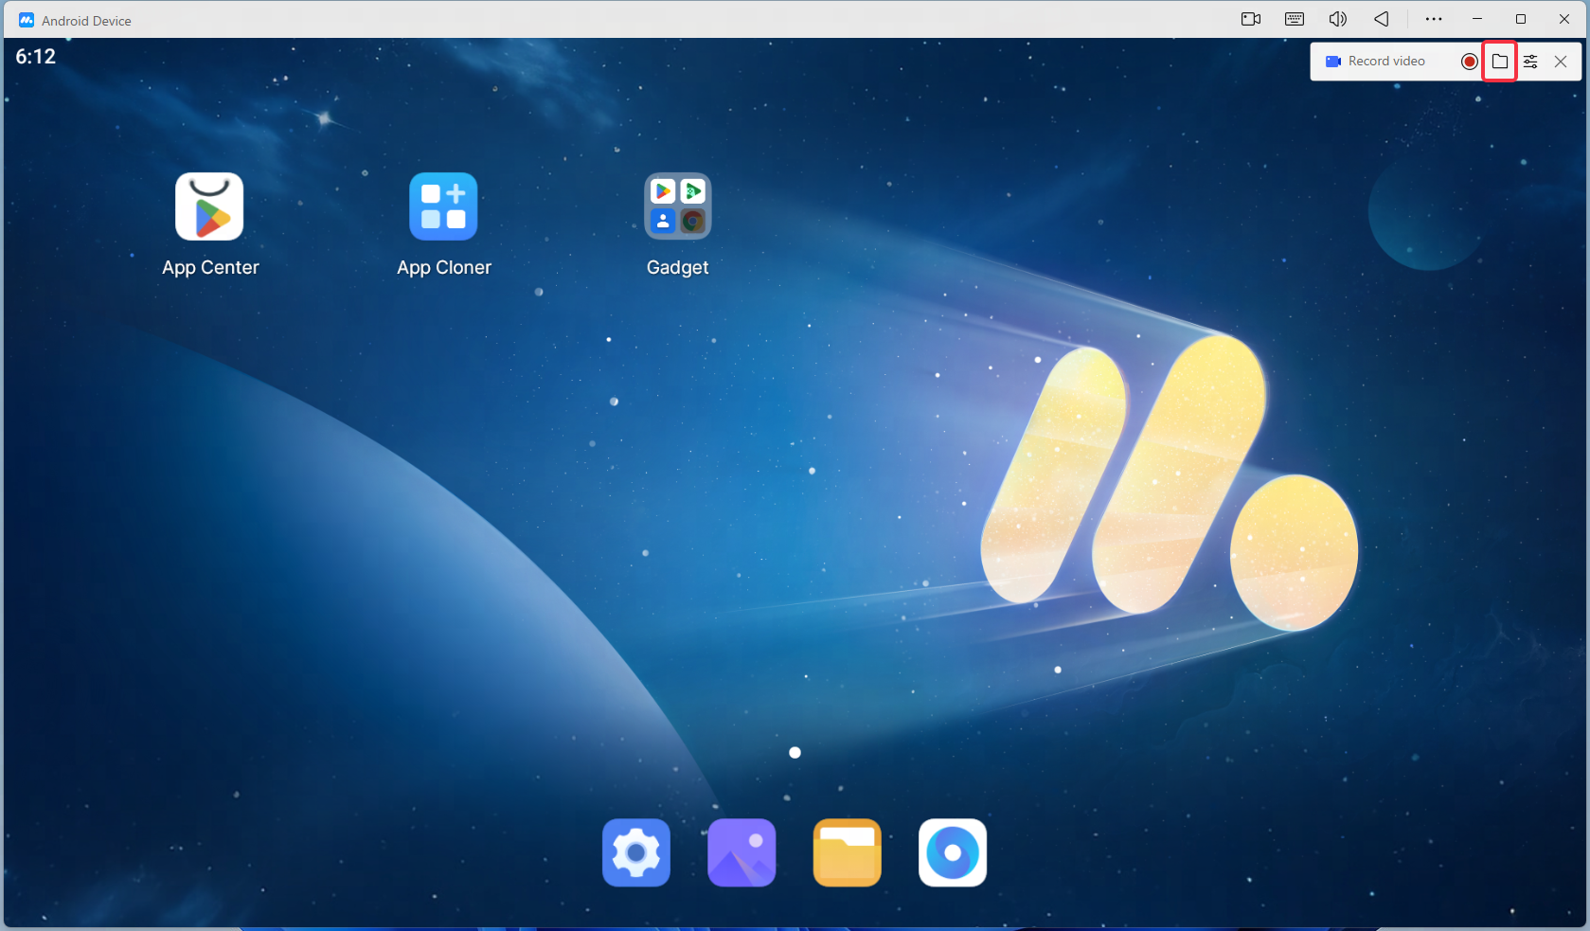Click the screen record camera icon in title bar
Viewport: 1590px width, 931px height.
click(1251, 19)
